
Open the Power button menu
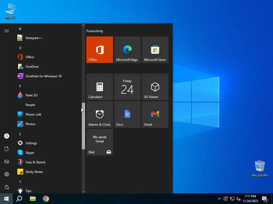tap(7, 187)
